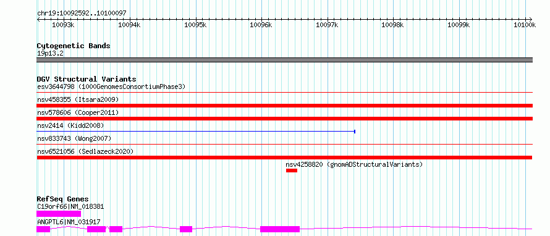Select the RefSeq Genes track title
Image resolution: width=550 pixels, height=236 pixels.
62,199
